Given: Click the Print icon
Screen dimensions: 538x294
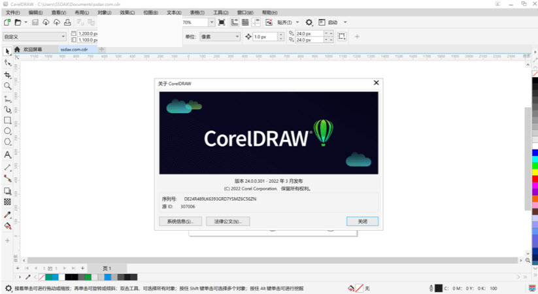Looking at the screenshot, I should click(x=67, y=22).
